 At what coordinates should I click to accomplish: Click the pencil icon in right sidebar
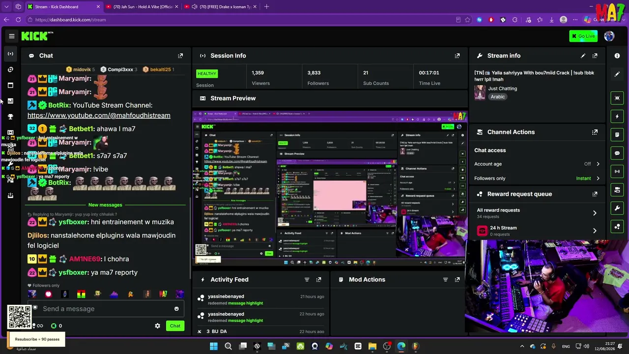coord(617,74)
